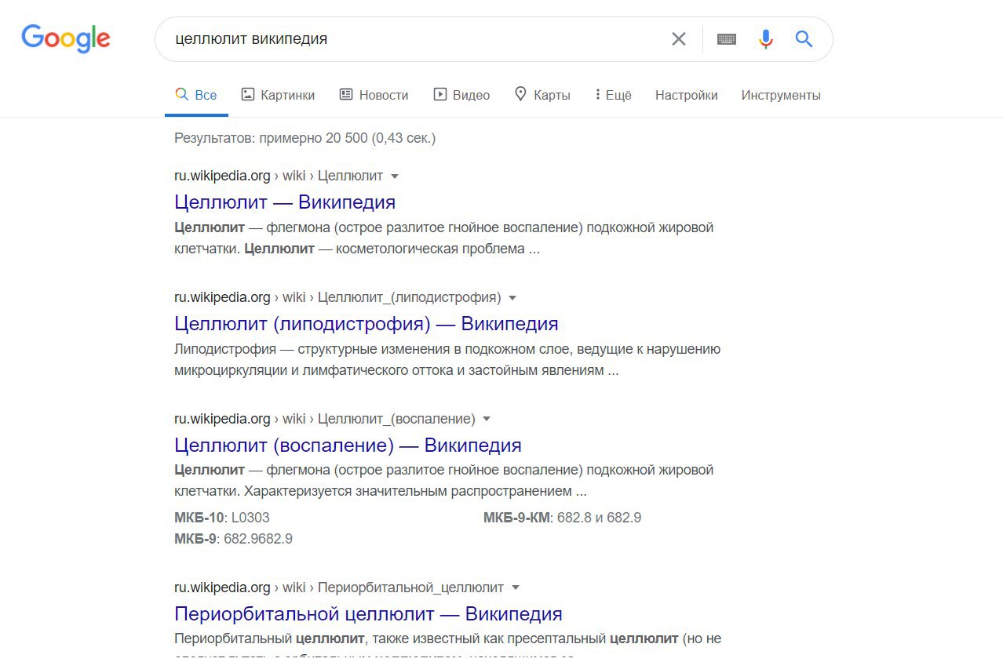Viewport: 1003px width, 662px height.
Task: Expand the dropdown arrow beside Периорбитальной_целлюлит URL
Action: point(515,587)
